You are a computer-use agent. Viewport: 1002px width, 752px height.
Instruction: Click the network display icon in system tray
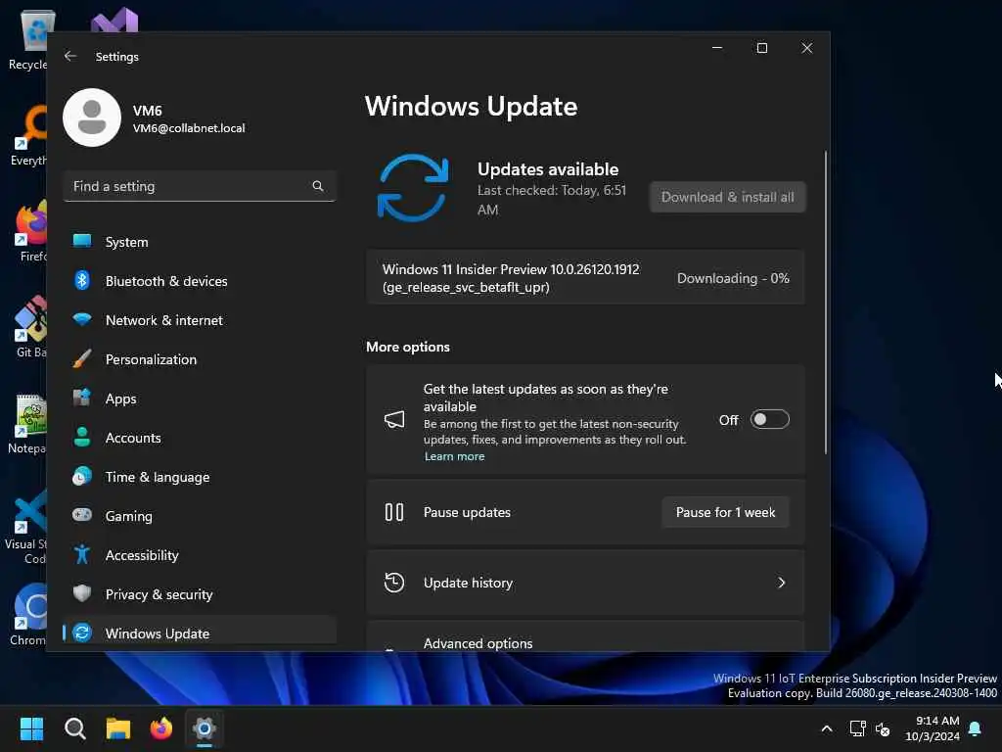pos(857,728)
